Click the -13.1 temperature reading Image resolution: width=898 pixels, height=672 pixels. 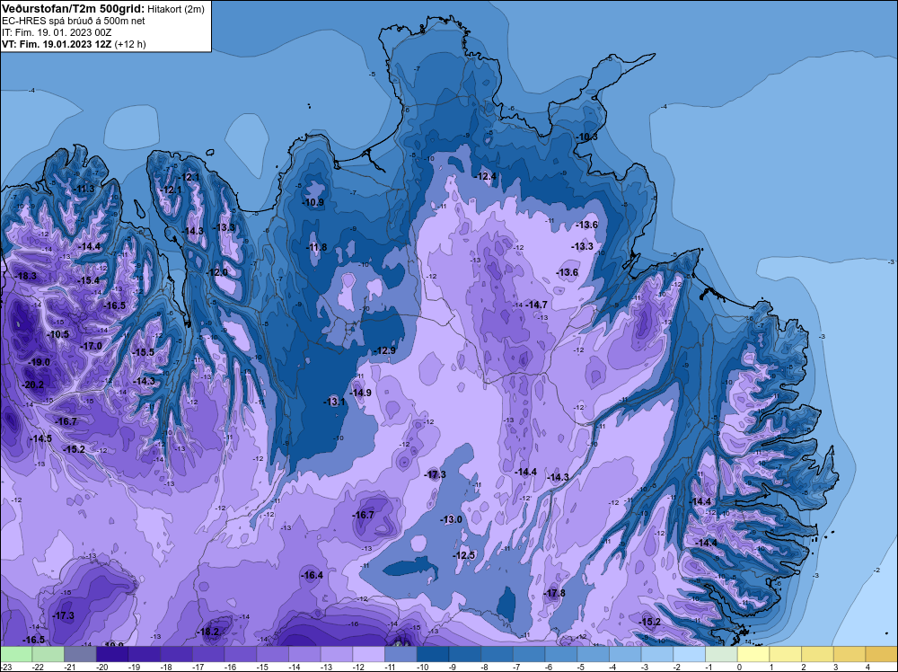tap(334, 402)
